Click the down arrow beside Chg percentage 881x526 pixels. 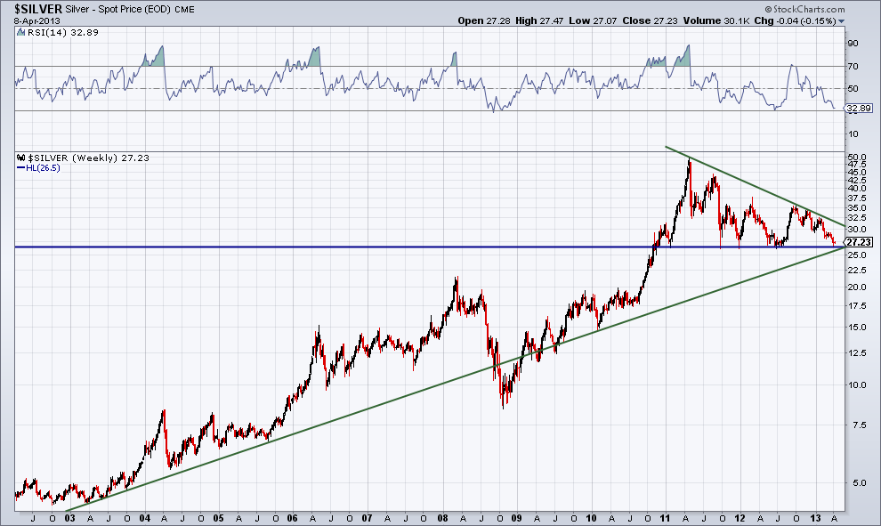pos(841,20)
